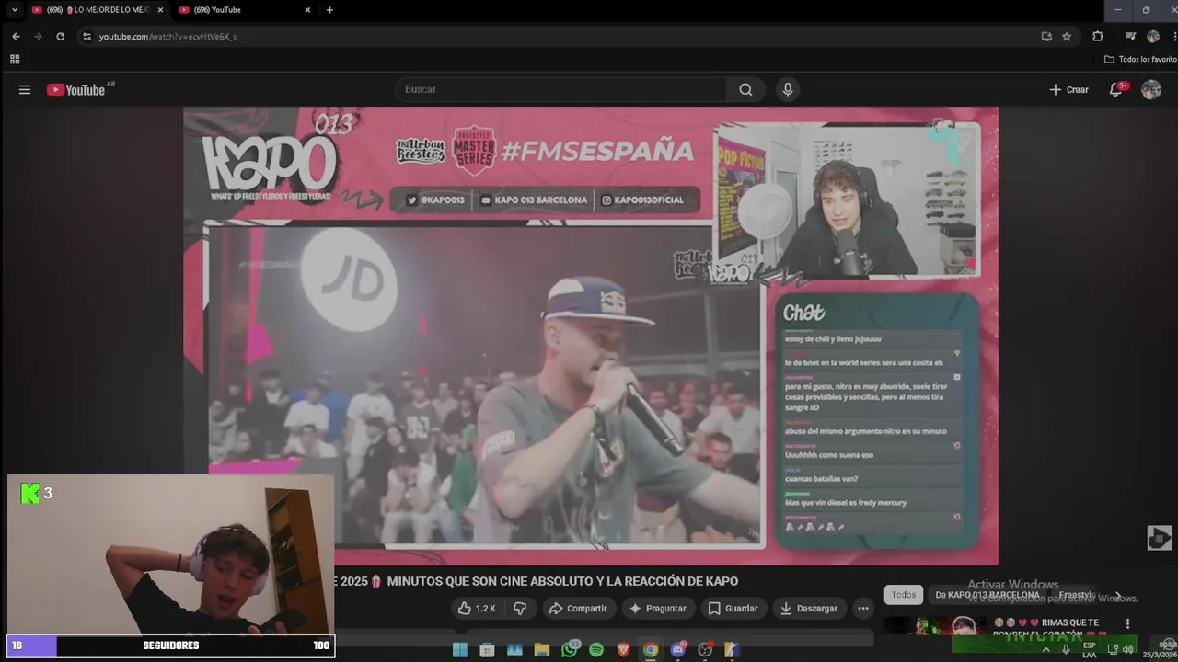Bookmark this page with star icon
The image size is (1178, 662).
pos(1067,36)
